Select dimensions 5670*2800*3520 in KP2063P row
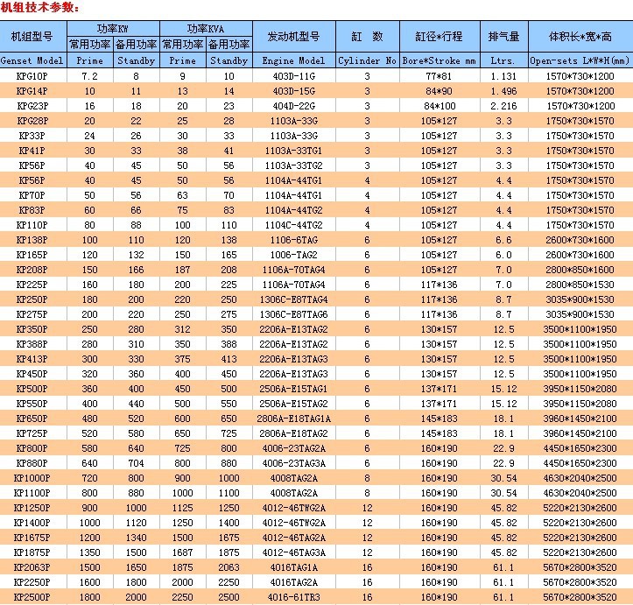633x605 pixels. [x=580, y=567]
